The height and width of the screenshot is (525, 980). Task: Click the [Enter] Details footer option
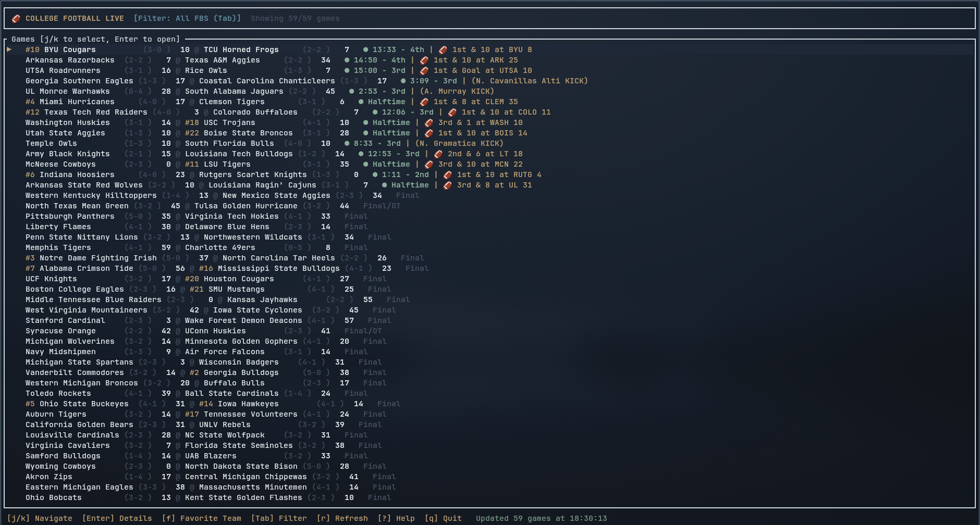tap(117, 518)
